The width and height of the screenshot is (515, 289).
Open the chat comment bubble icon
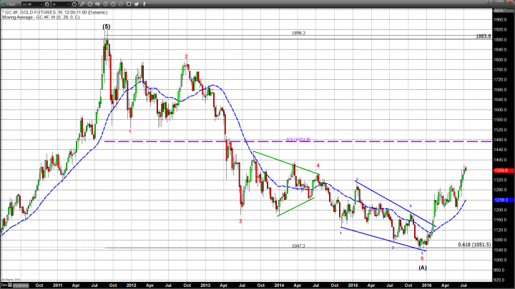point(129,4)
